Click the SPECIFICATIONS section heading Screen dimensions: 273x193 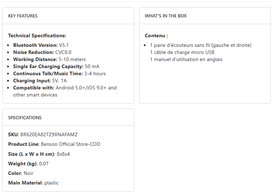pos(25,118)
